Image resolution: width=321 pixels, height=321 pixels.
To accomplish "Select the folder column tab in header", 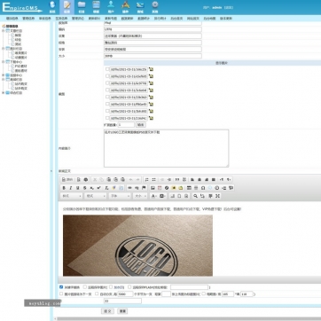I will coord(82,7).
